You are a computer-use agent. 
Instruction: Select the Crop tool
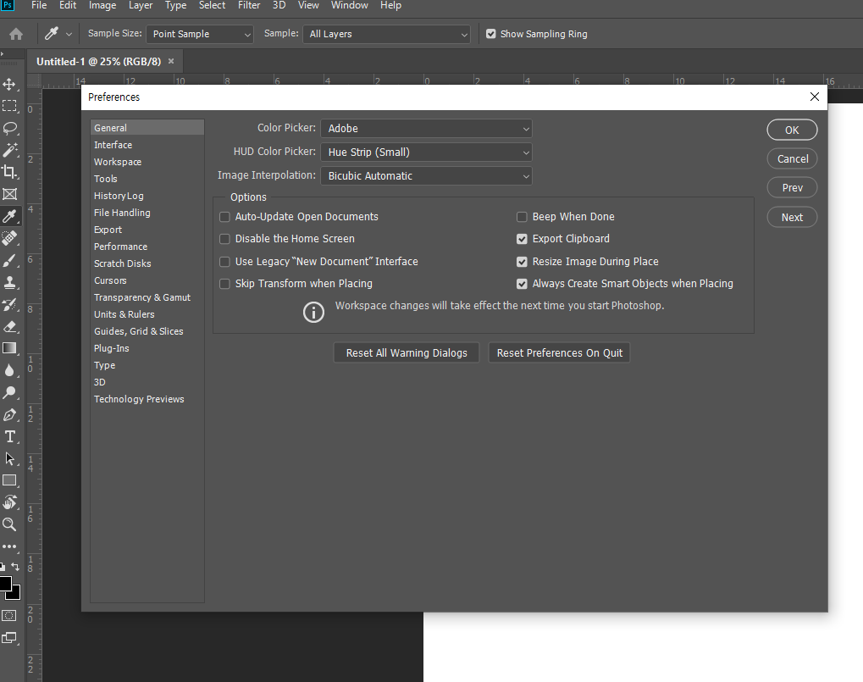click(11, 171)
